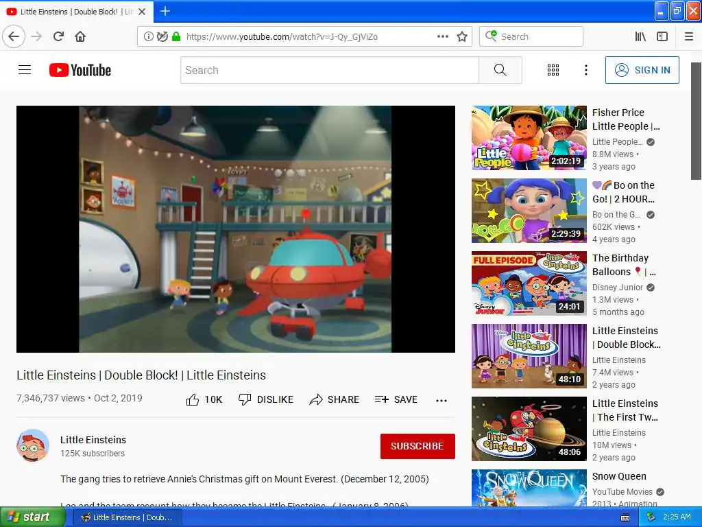This screenshot has height=527, width=702.
Task: Open the Snow Queen movie thumbnail
Action: click(x=529, y=488)
